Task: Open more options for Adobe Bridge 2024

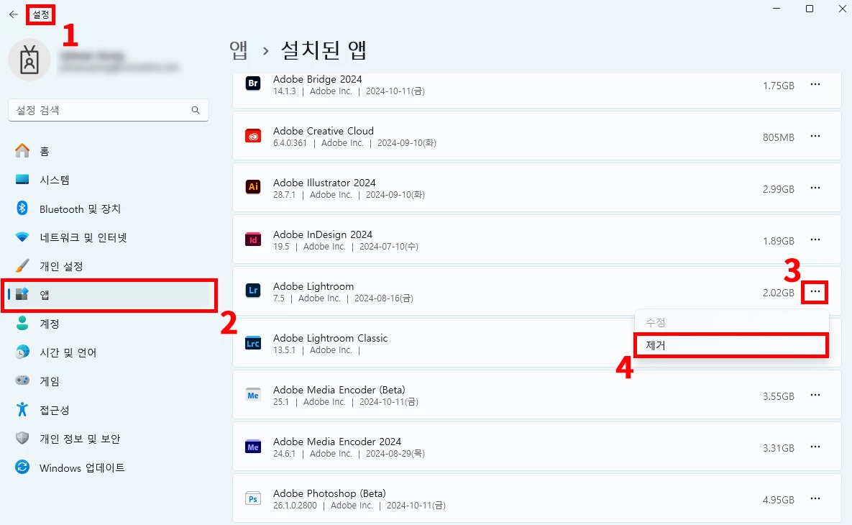Action: coord(815,85)
